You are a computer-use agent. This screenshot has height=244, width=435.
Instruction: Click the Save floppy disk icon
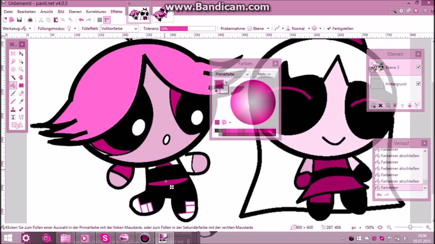coord(19,20)
